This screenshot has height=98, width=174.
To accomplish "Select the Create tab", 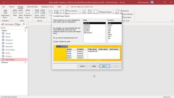I will click(x=20, y=7).
